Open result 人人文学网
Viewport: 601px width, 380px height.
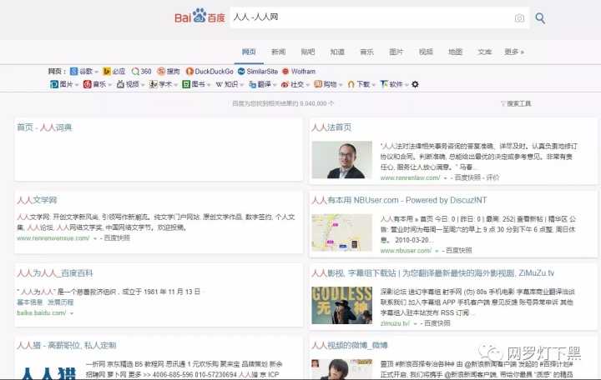(x=37, y=200)
